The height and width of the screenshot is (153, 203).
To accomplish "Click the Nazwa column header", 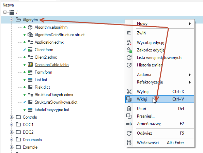I will (8, 5).
